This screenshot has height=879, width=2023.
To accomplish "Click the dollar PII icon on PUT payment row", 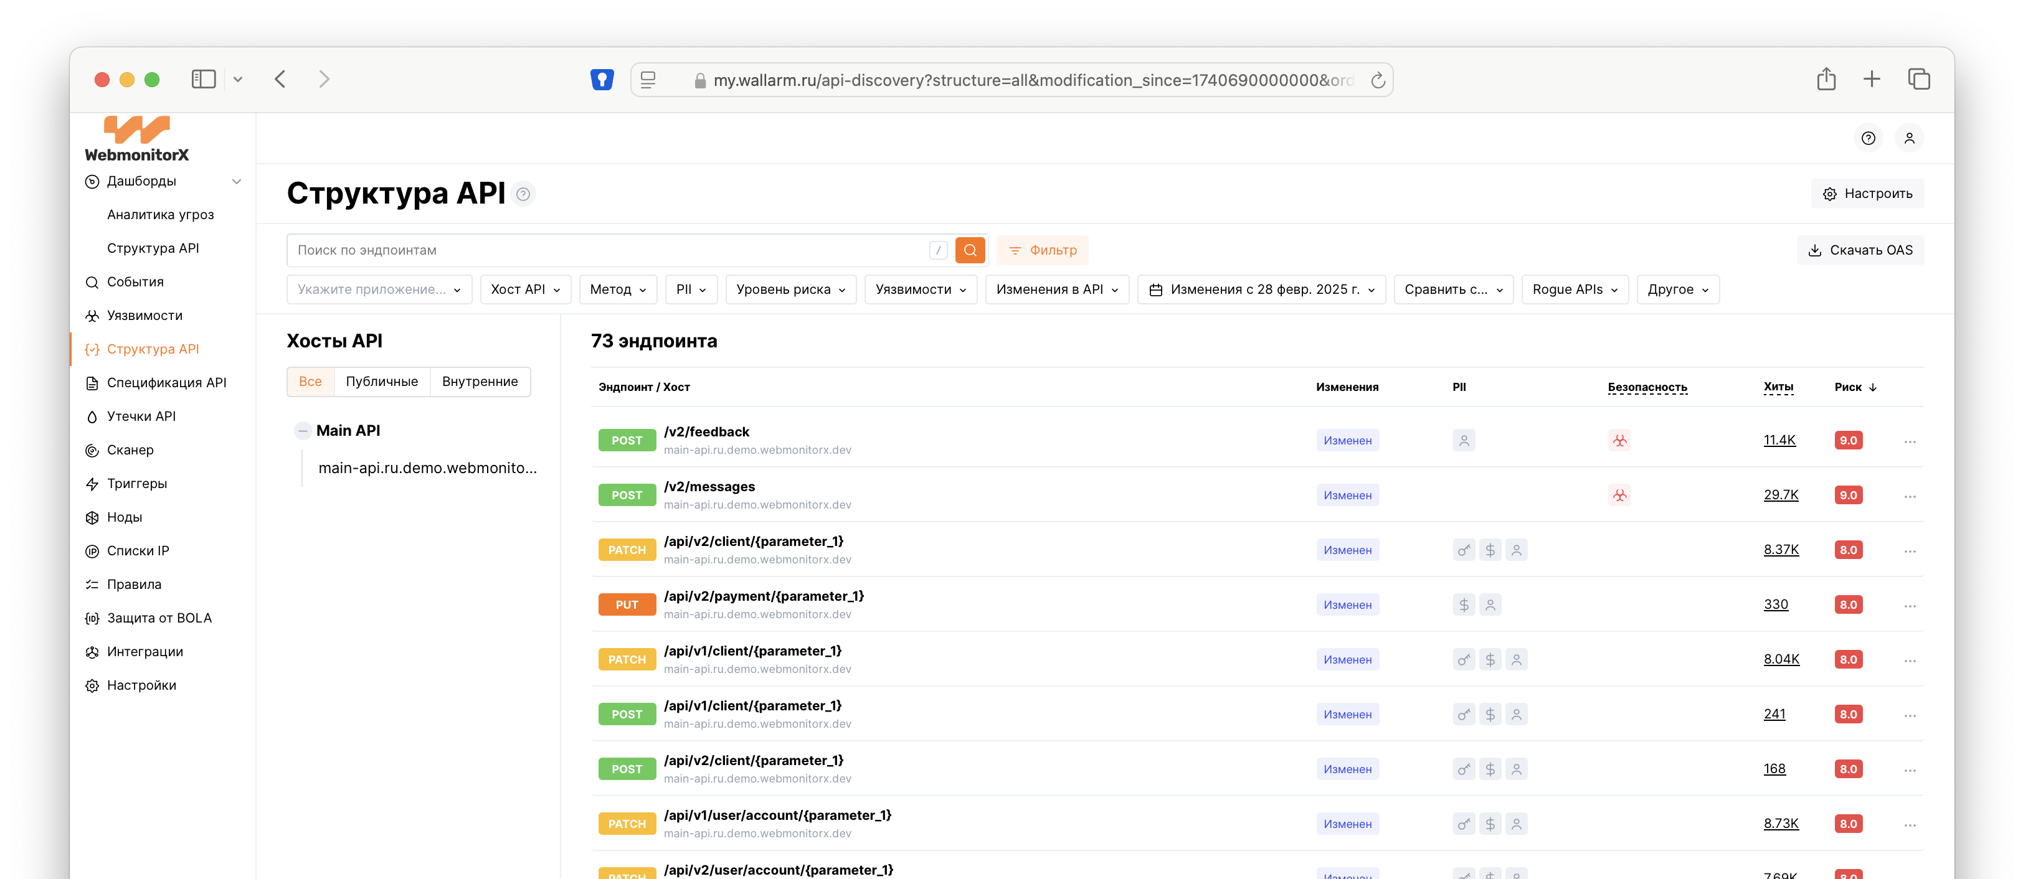I will point(1464,605).
